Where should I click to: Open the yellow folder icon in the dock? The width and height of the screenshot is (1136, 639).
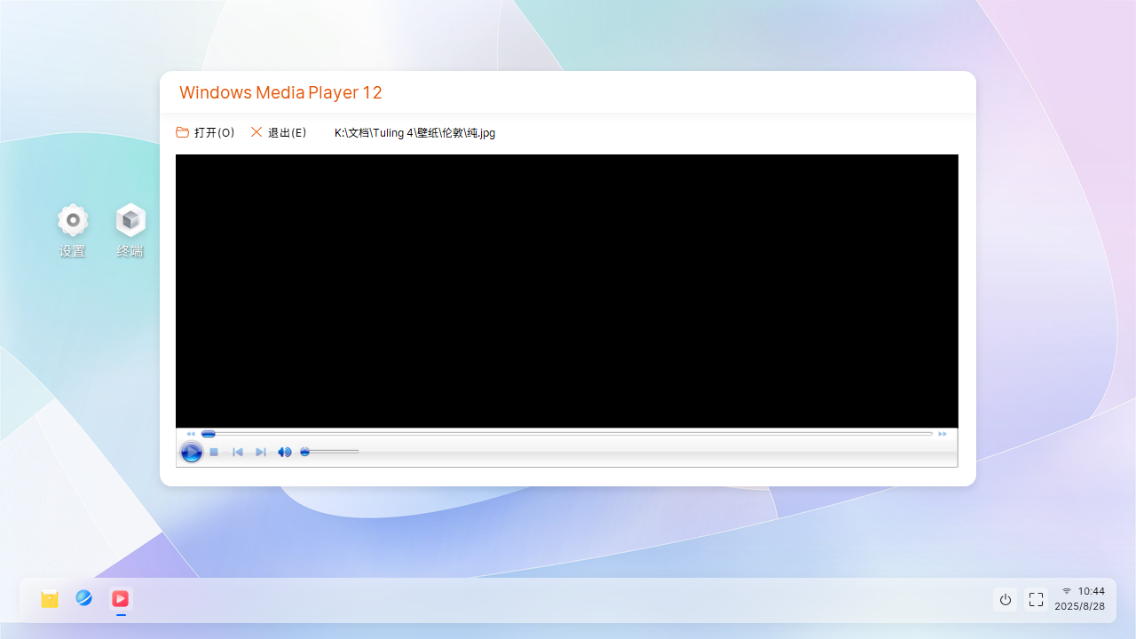[x=50, y=599]
